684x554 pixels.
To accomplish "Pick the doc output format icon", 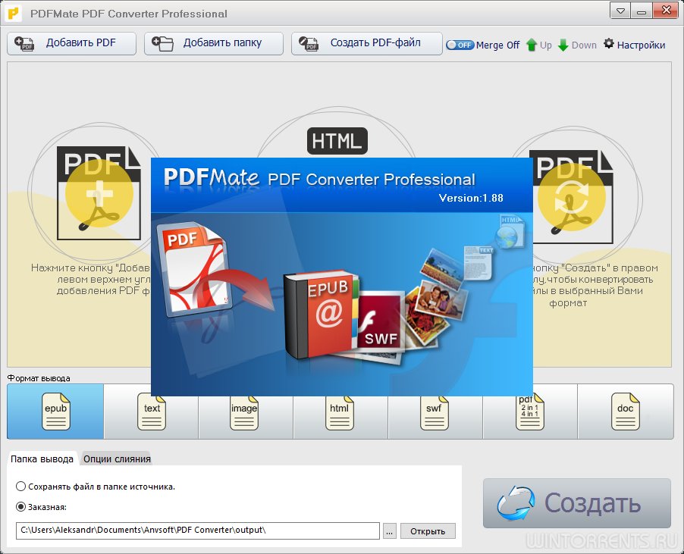I will click(x=625, y=412).
